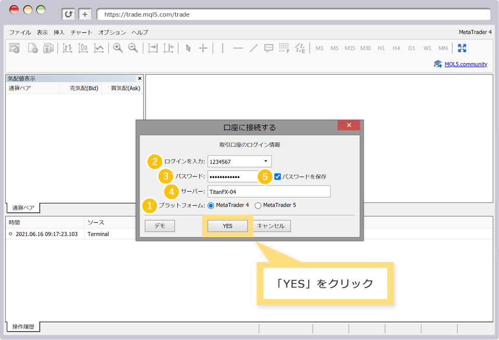
Task: Click the browser address bar
Action: (293, 15)
